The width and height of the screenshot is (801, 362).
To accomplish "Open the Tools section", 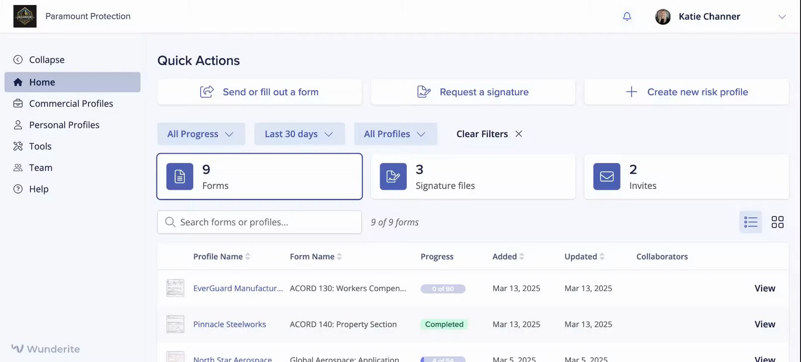I will [40, 146].
